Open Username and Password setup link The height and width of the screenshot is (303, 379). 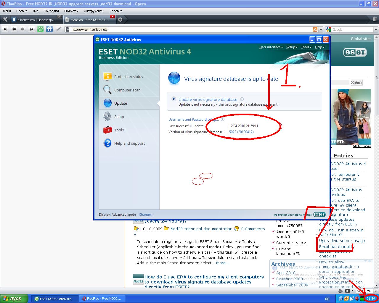[x=194, y=120]
